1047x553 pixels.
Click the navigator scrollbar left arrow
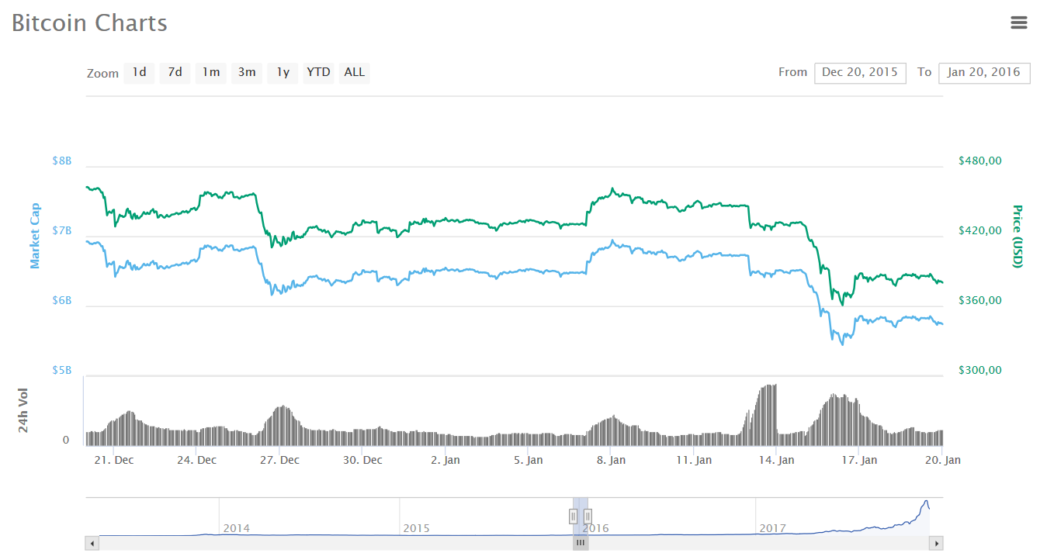(x=92, y=544)
